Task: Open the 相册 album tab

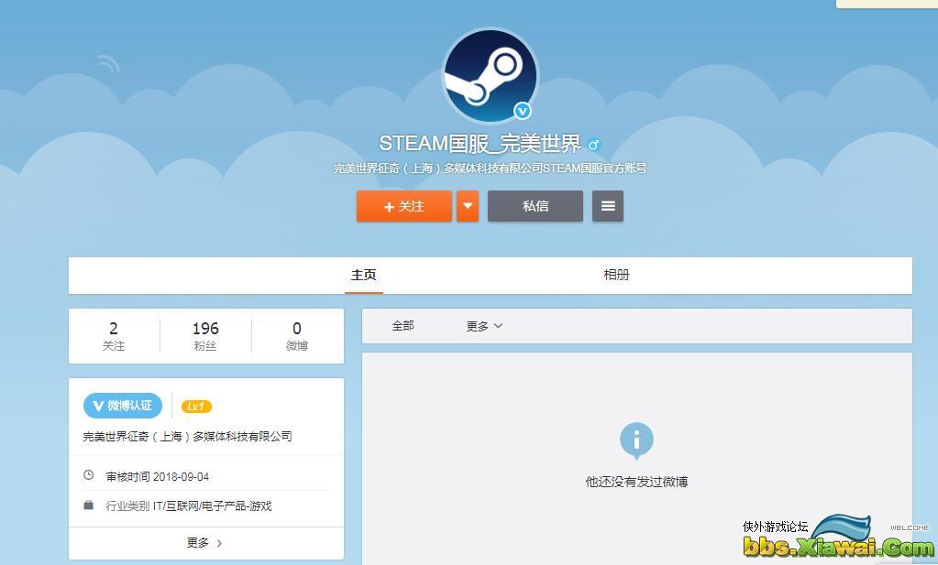Action: click(616, 275)
